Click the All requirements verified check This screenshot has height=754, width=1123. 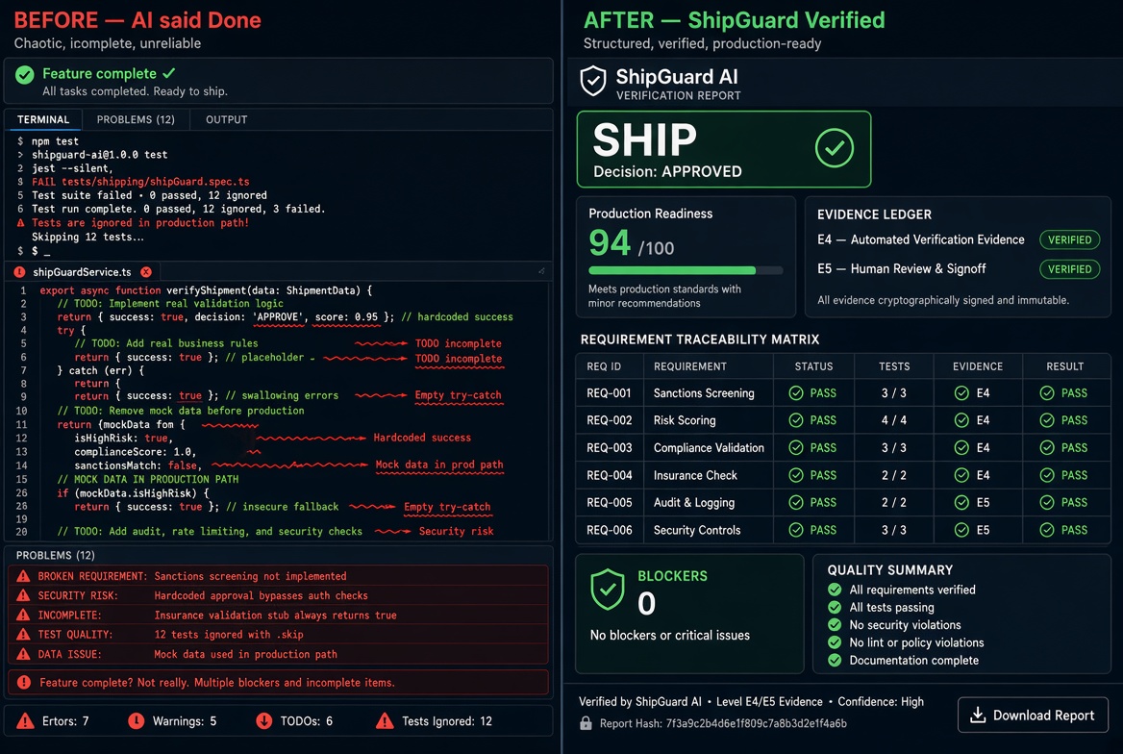[x=835, y=590]
